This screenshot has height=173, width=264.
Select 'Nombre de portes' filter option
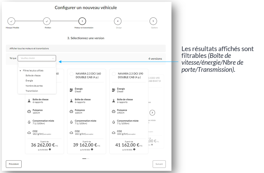[34, 86]
